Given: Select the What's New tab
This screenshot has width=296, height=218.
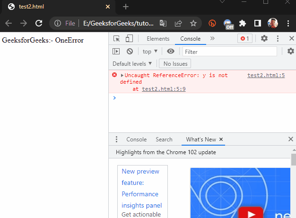Looking at the screenshot, I should pos(201,140).
